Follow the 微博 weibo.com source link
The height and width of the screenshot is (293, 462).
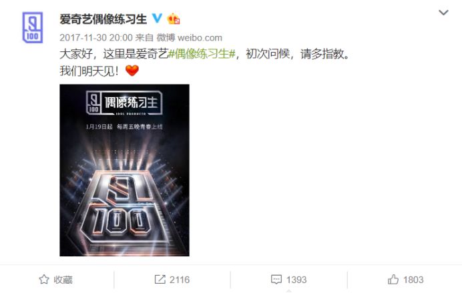coord(189,37)
